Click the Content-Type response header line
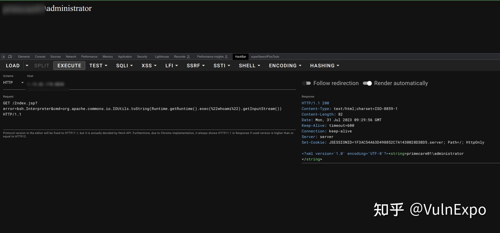Viewport: 500px width, 233px height. point(349,109)
